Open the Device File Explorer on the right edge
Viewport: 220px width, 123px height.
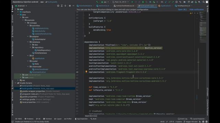pyautogui.click(x=207, y=107)
